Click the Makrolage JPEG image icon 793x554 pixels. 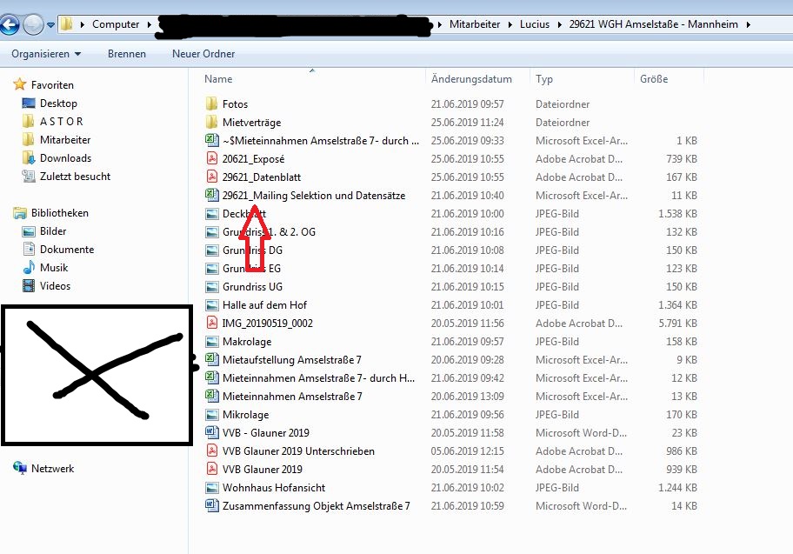click(x=211, y=342)
